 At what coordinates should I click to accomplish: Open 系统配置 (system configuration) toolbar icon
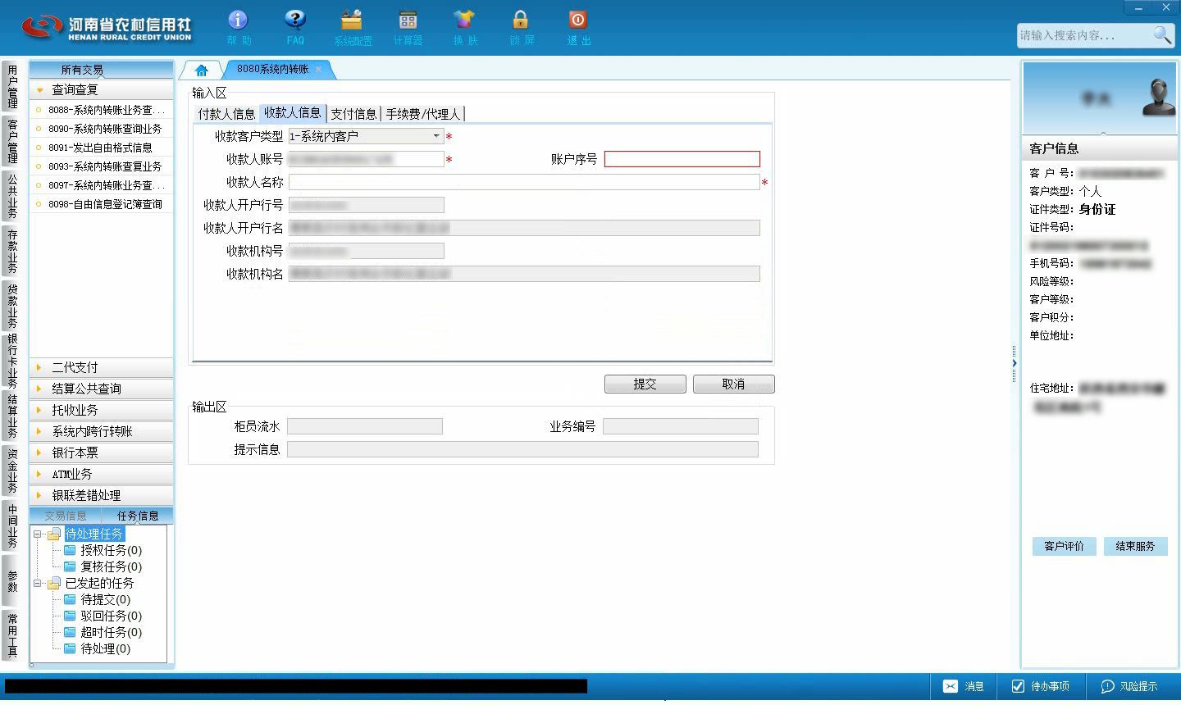click(x=352, y=28)
